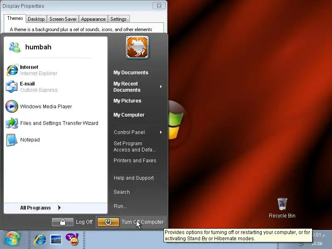Expand My Recent Documents submenu arrow
Image resolution: width=332 pixels, height=249 pixels.
click(161, 86)
